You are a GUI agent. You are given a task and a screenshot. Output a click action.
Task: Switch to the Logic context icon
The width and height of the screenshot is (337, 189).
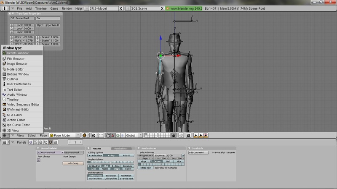(31, 142)
